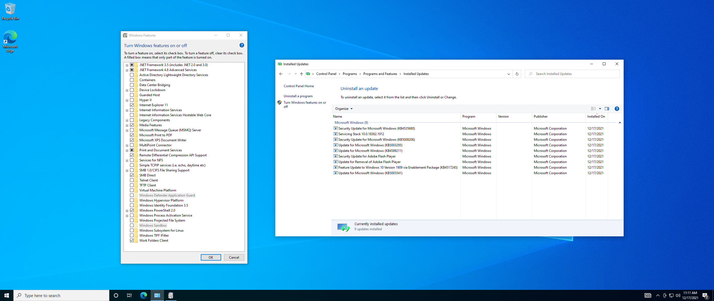Collapse the Microsoft Windows (9) group
The image size is (714, 301).
tap(620, 123)
